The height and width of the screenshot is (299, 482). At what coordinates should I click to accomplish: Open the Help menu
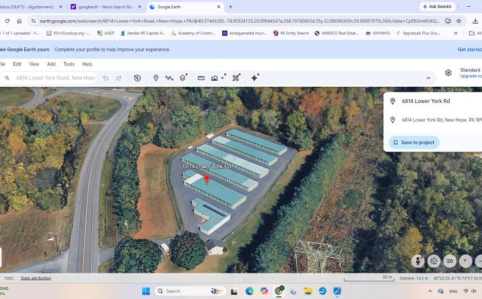(x=88, y=64)
